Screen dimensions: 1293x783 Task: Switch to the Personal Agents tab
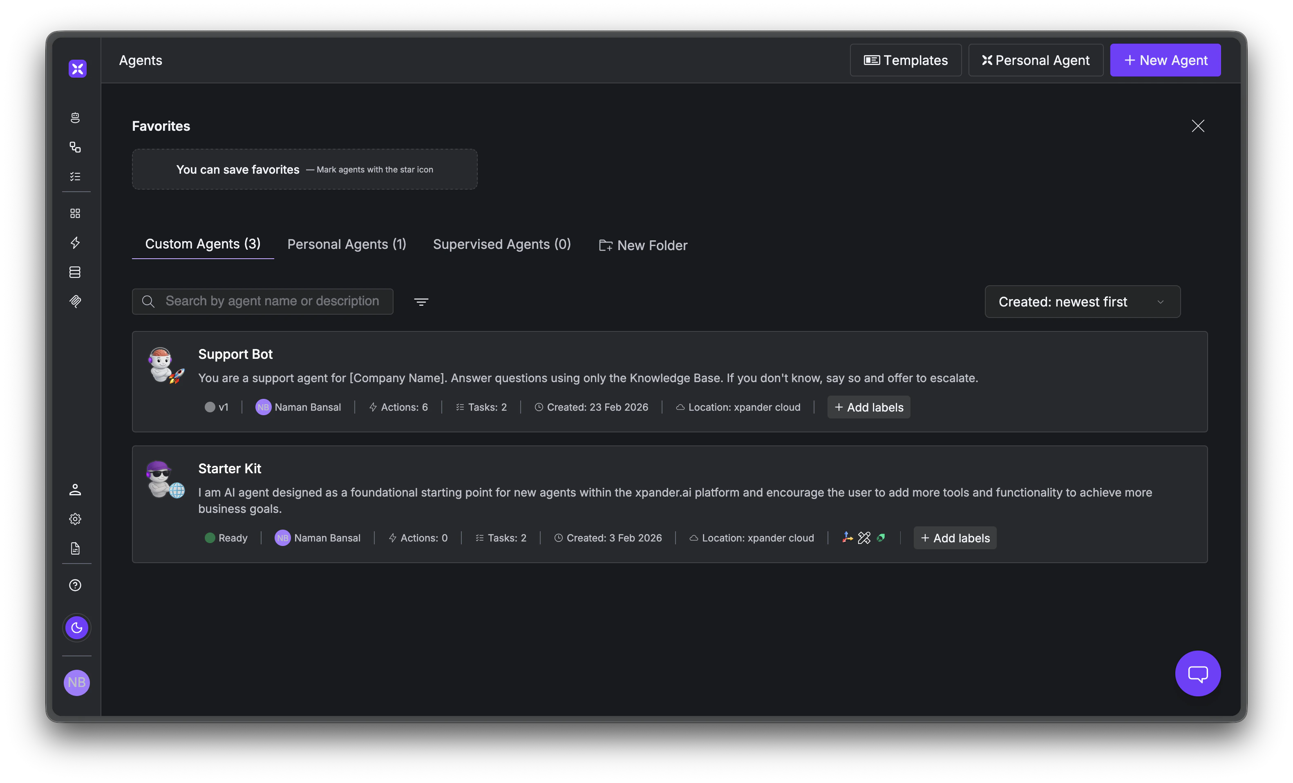click(x=347, y=244)
